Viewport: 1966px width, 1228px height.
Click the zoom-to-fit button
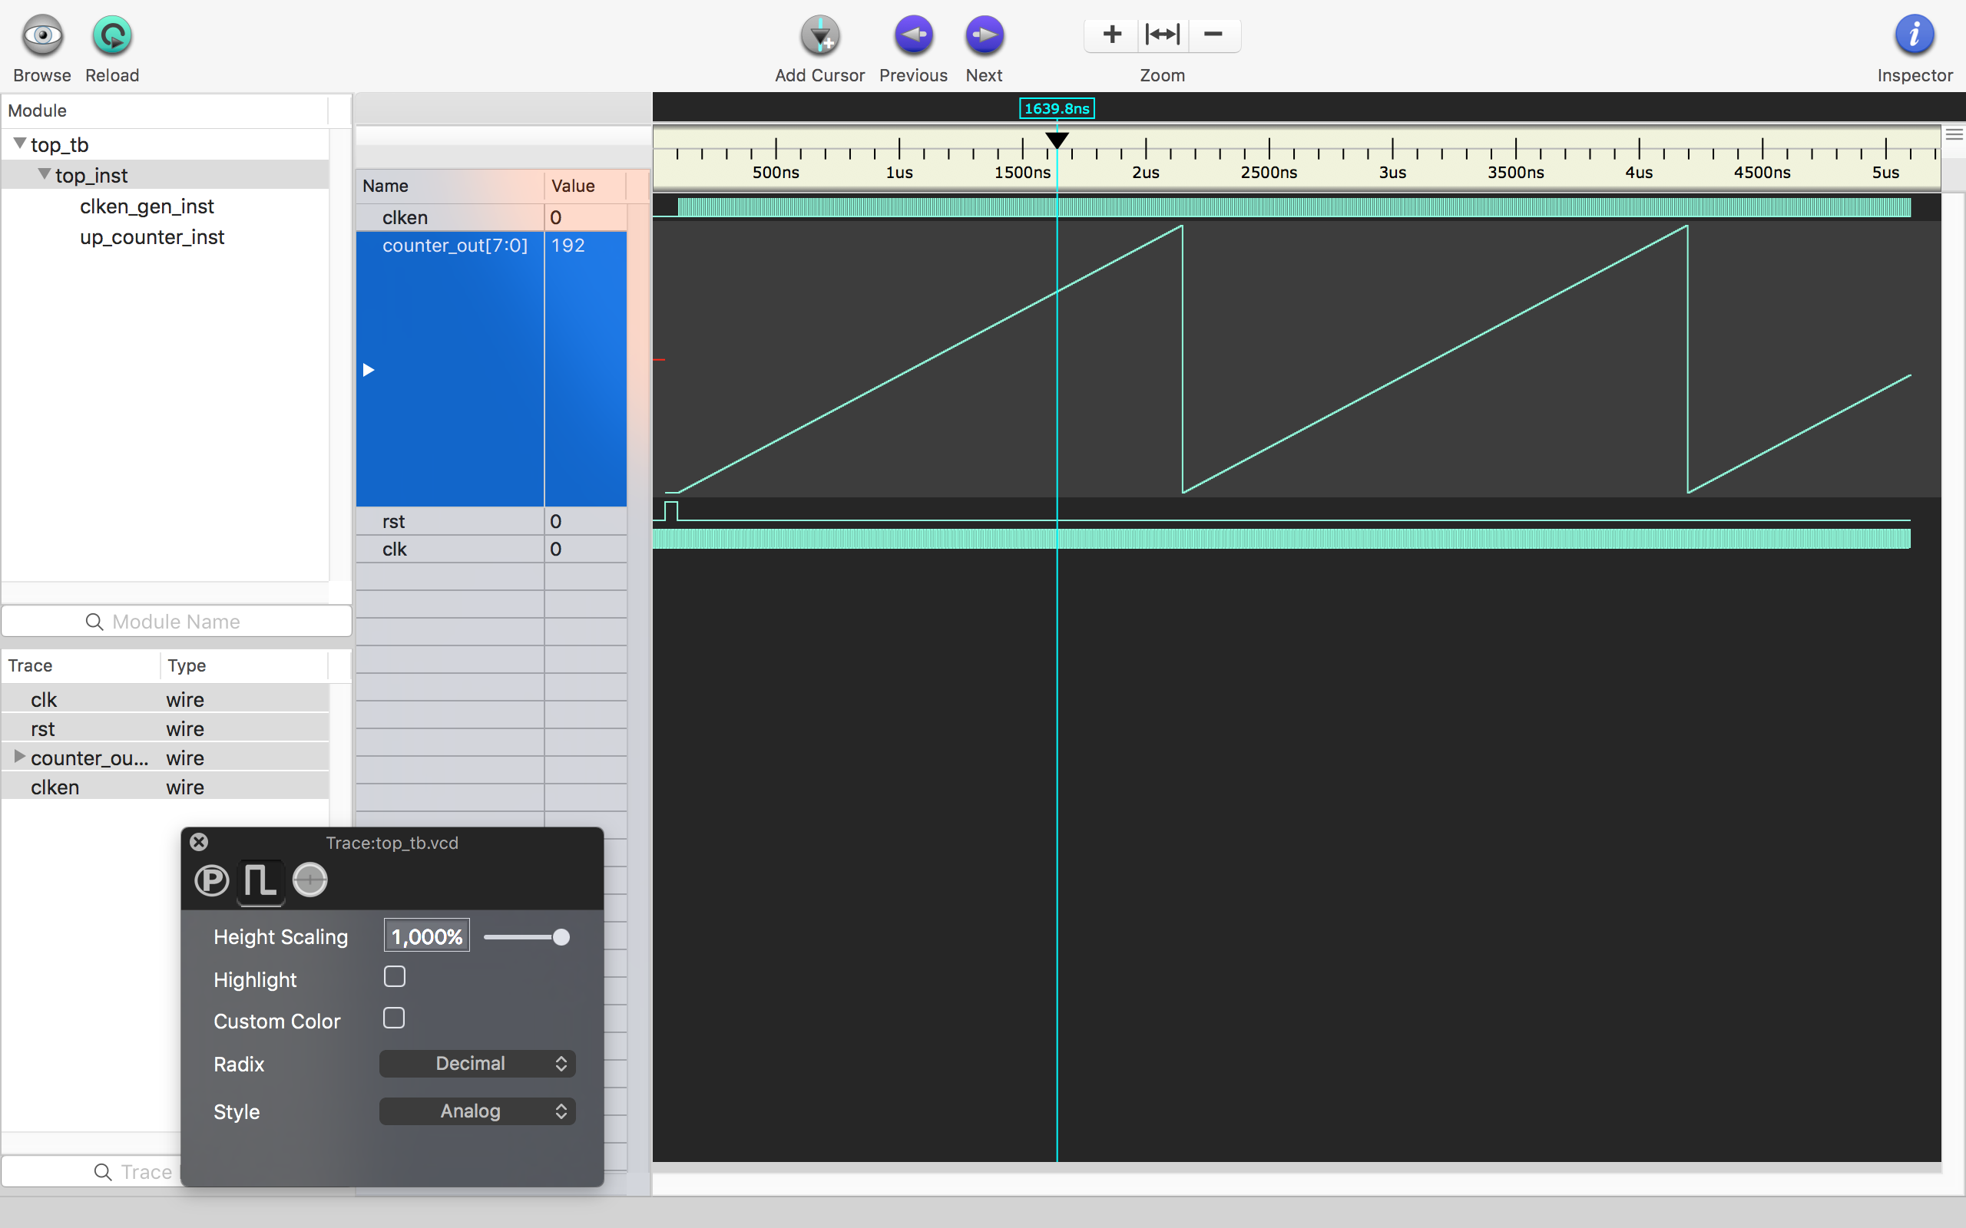click(x=1162, y=35)
